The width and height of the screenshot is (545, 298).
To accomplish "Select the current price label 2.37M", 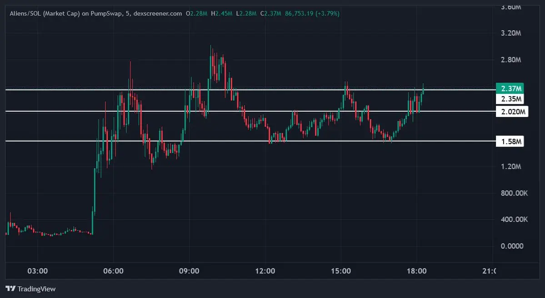I will (x=510, y=88).
